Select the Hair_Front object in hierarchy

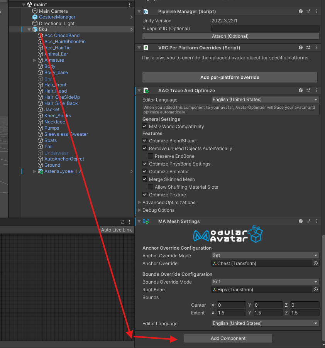(x=55, y=85)
